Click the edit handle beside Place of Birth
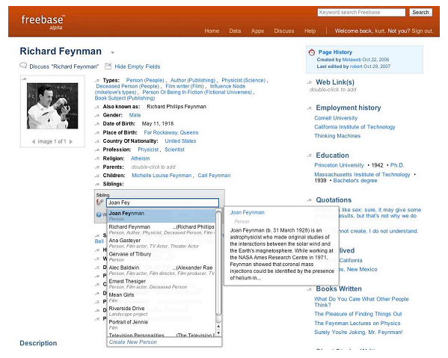The image size is (448, 358). (x=97, y=133)
